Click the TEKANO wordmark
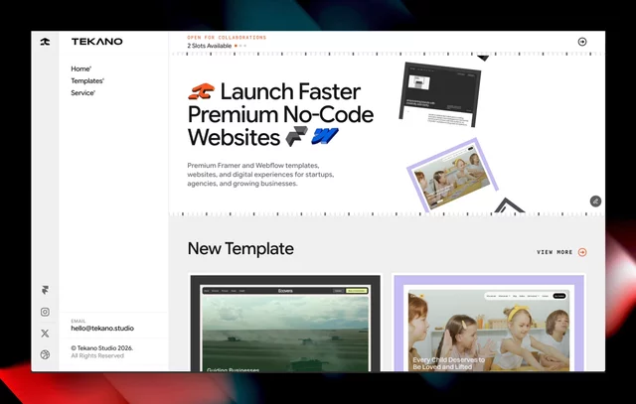The width and height of the screenshot is (636, 404). coord(97,42)
